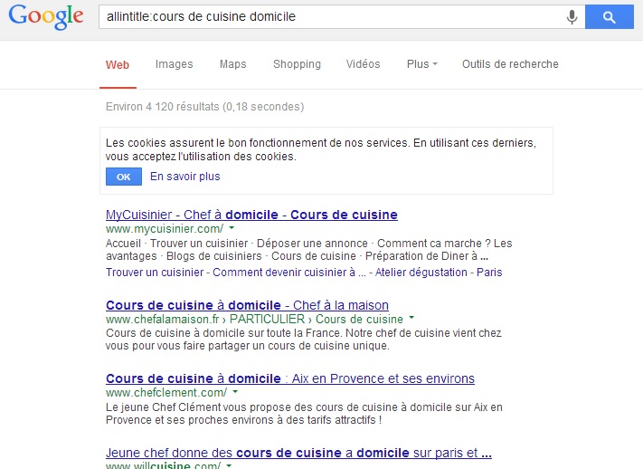Screen dimensions: 643x469
Task: Open the Vidéos tab
Action: tap(363, 64)
